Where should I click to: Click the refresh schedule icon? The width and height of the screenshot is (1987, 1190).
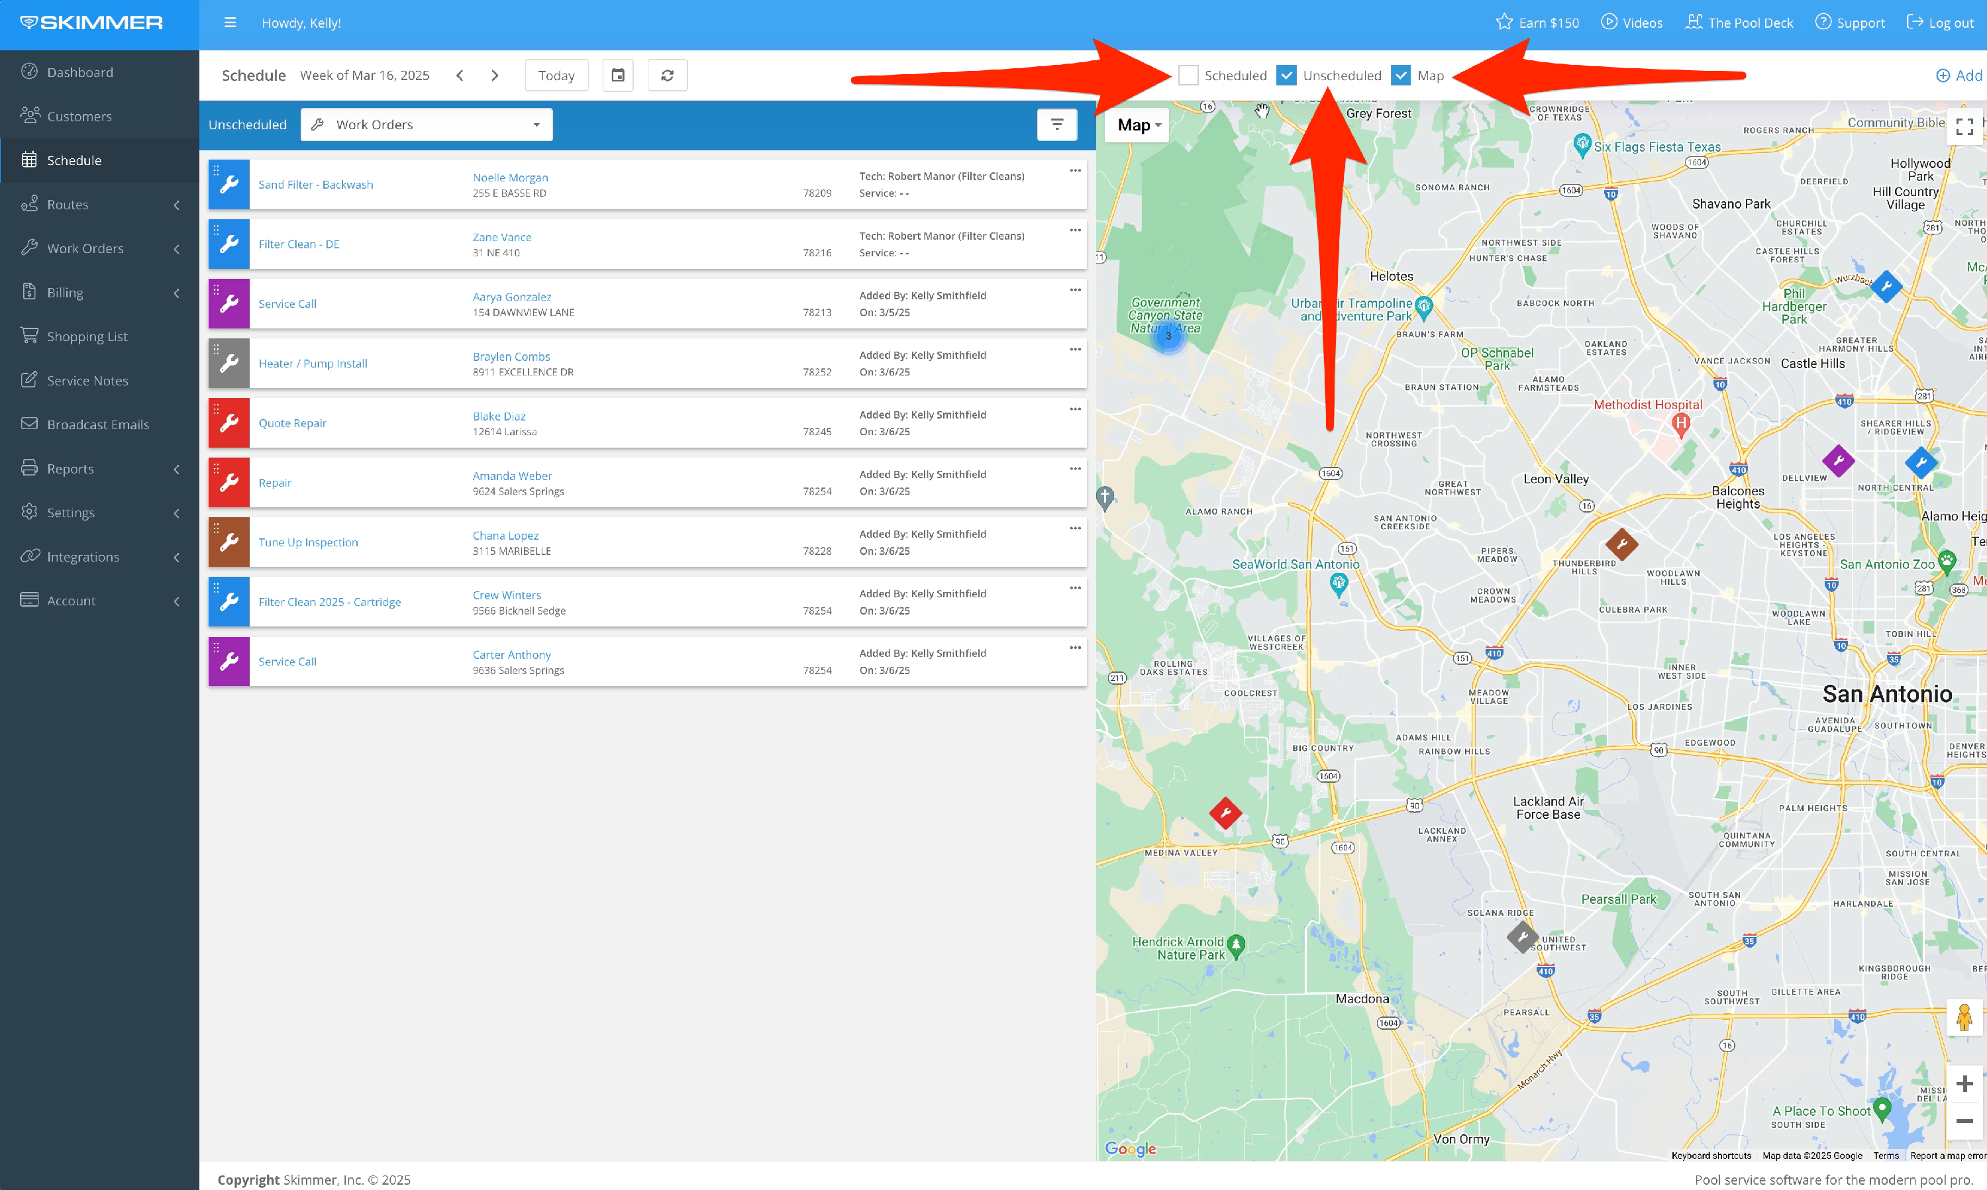click(x=666, y=75)
